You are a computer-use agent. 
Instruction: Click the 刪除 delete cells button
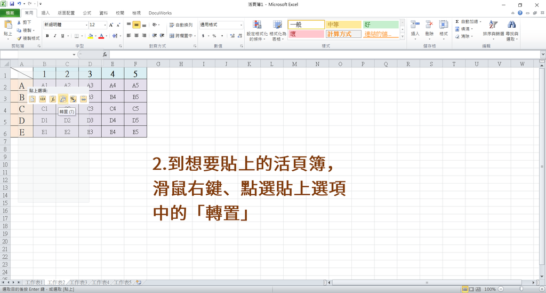(x=429, y=29)
